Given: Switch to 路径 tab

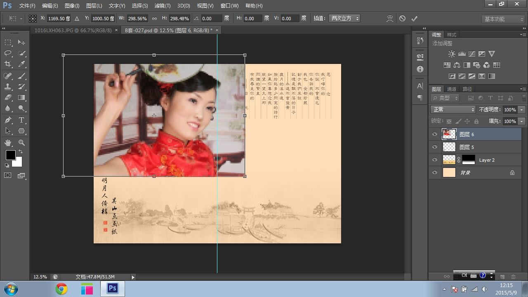Looking at the screenshot, I should tap(467, 89).
